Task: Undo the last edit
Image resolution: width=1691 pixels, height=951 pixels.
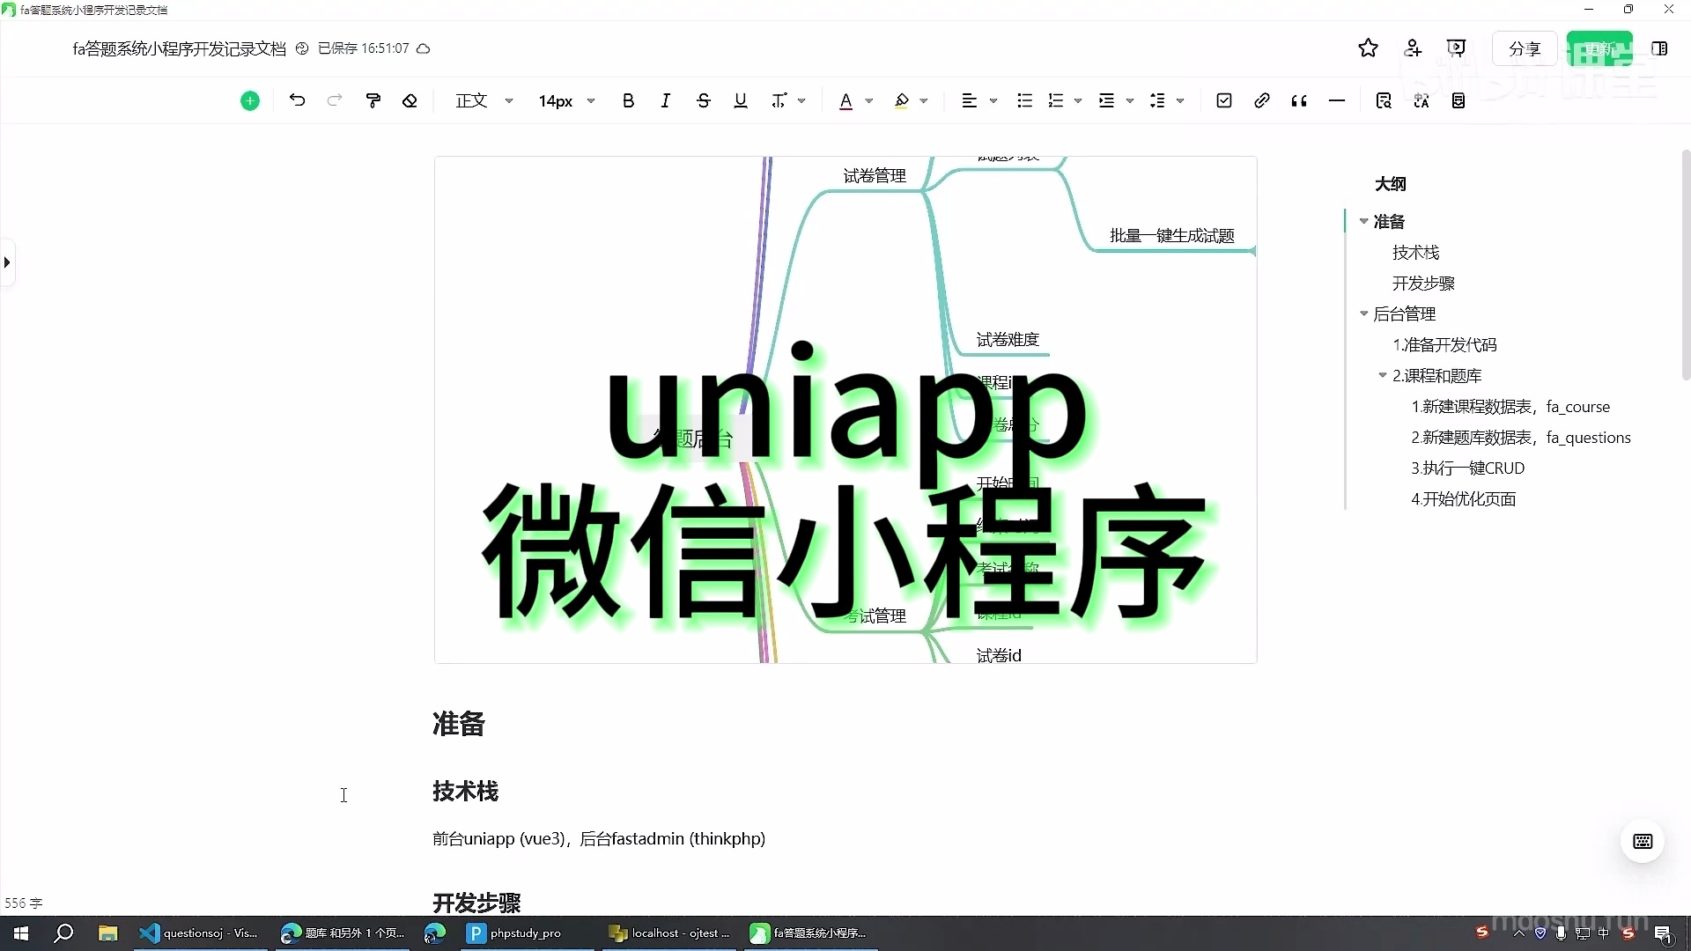Action: tap(297, 100)
